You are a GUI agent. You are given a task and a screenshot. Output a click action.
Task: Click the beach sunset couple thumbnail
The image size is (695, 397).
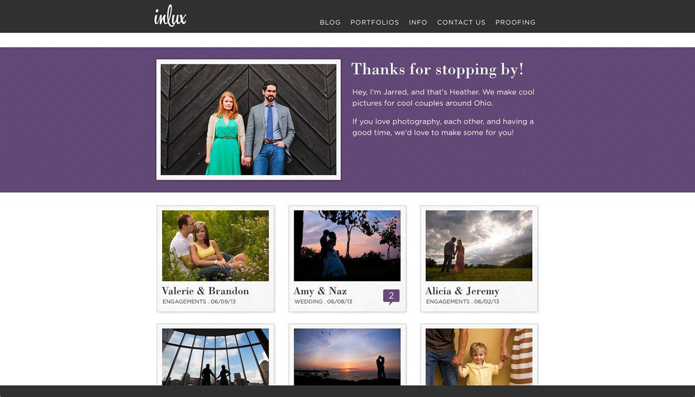click(347, 357)
